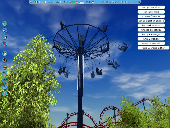Screen dimensions: 170x128
Task: Collapse the top status bar tab
Action: click(82, 3)
